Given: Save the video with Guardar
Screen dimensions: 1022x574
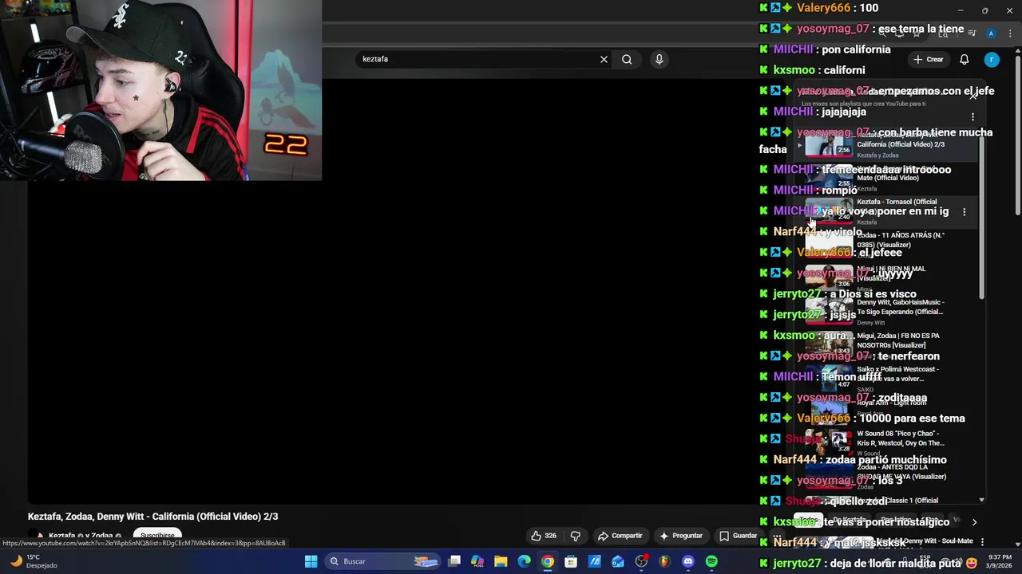Looking at the screenshot, I should (739, 536).
